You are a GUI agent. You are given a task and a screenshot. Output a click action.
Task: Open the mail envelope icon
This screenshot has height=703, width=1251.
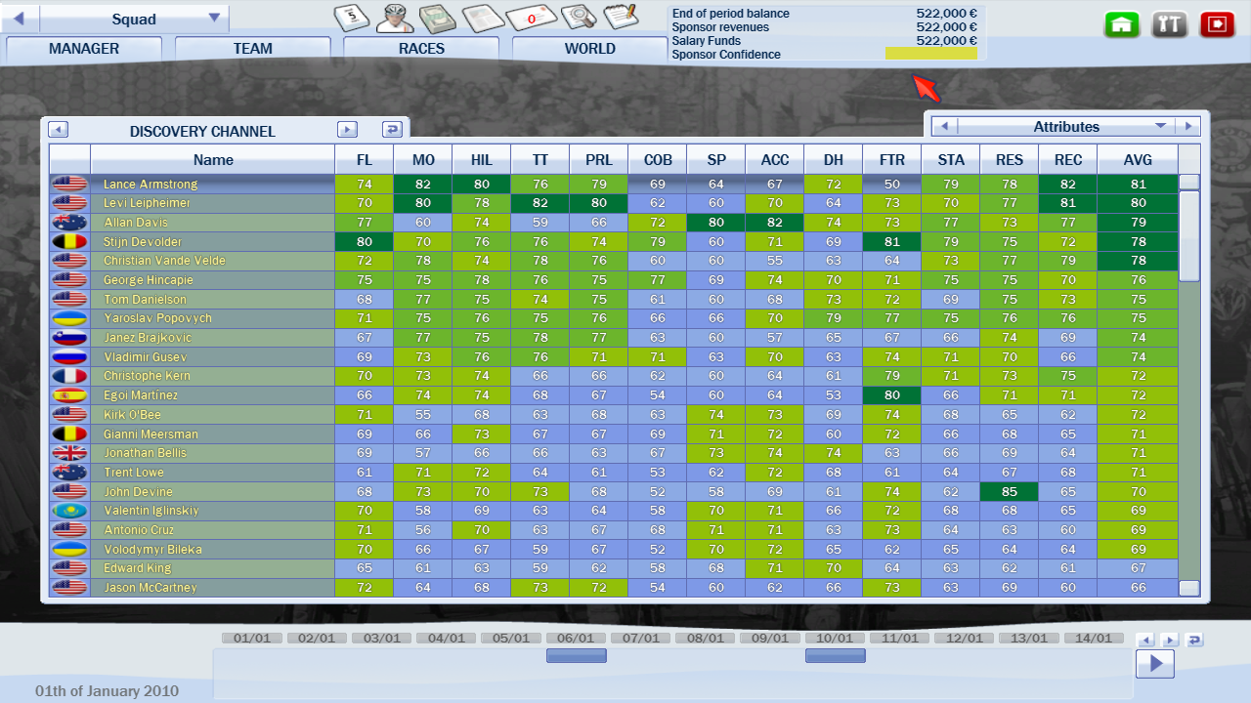coord(532,18)
